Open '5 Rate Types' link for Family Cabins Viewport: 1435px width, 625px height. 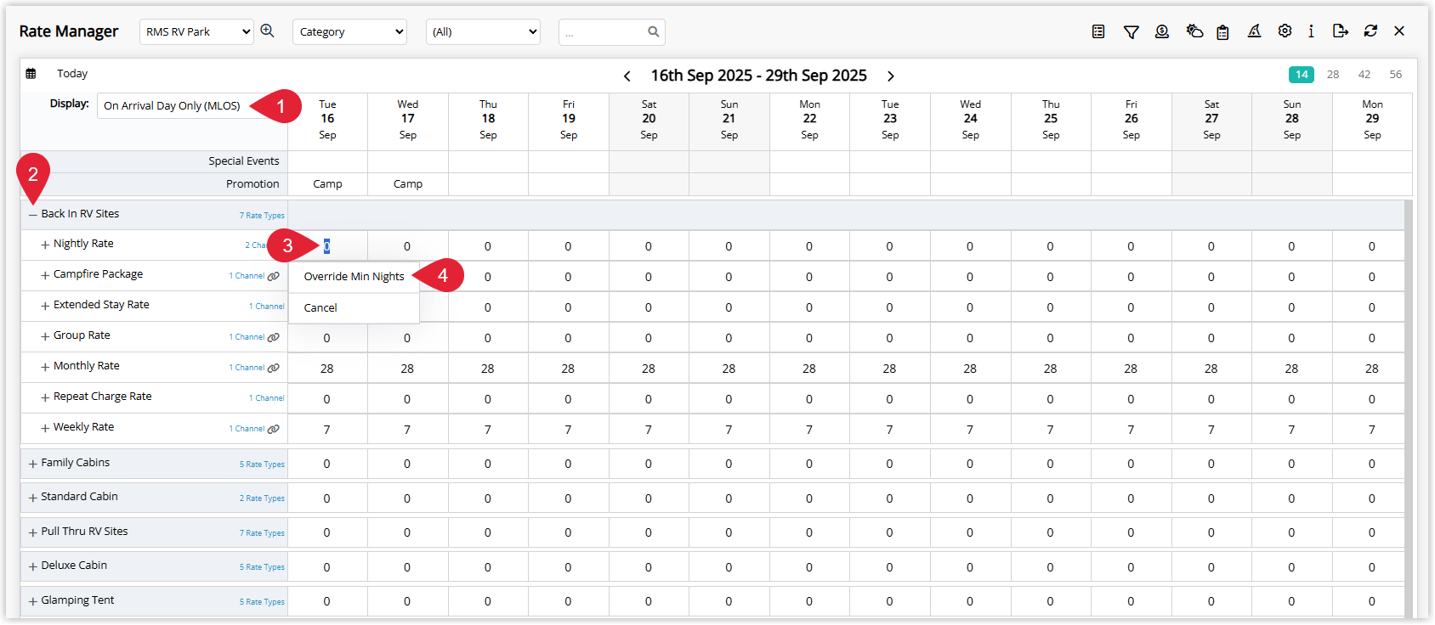point(262,465)
